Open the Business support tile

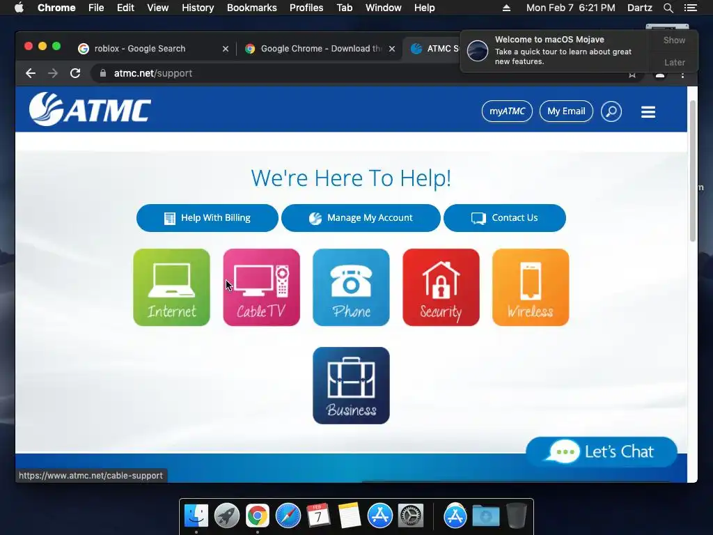click(351, 386)
